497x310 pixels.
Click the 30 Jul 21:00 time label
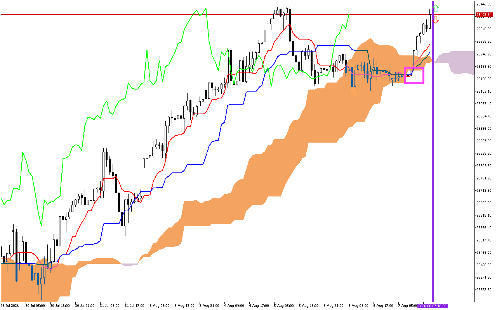pyautogui.click(x=85, y=306)
